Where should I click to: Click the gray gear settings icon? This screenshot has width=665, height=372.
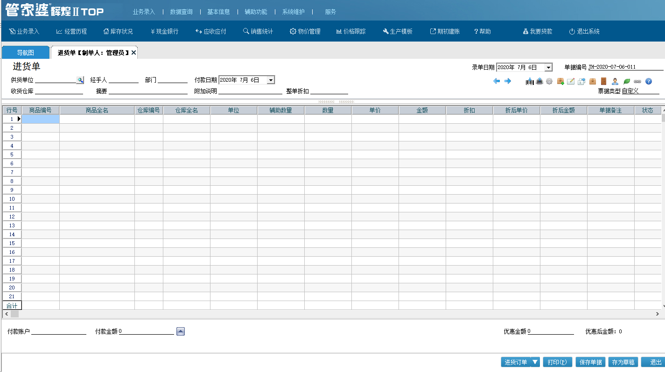click(549, 81)
